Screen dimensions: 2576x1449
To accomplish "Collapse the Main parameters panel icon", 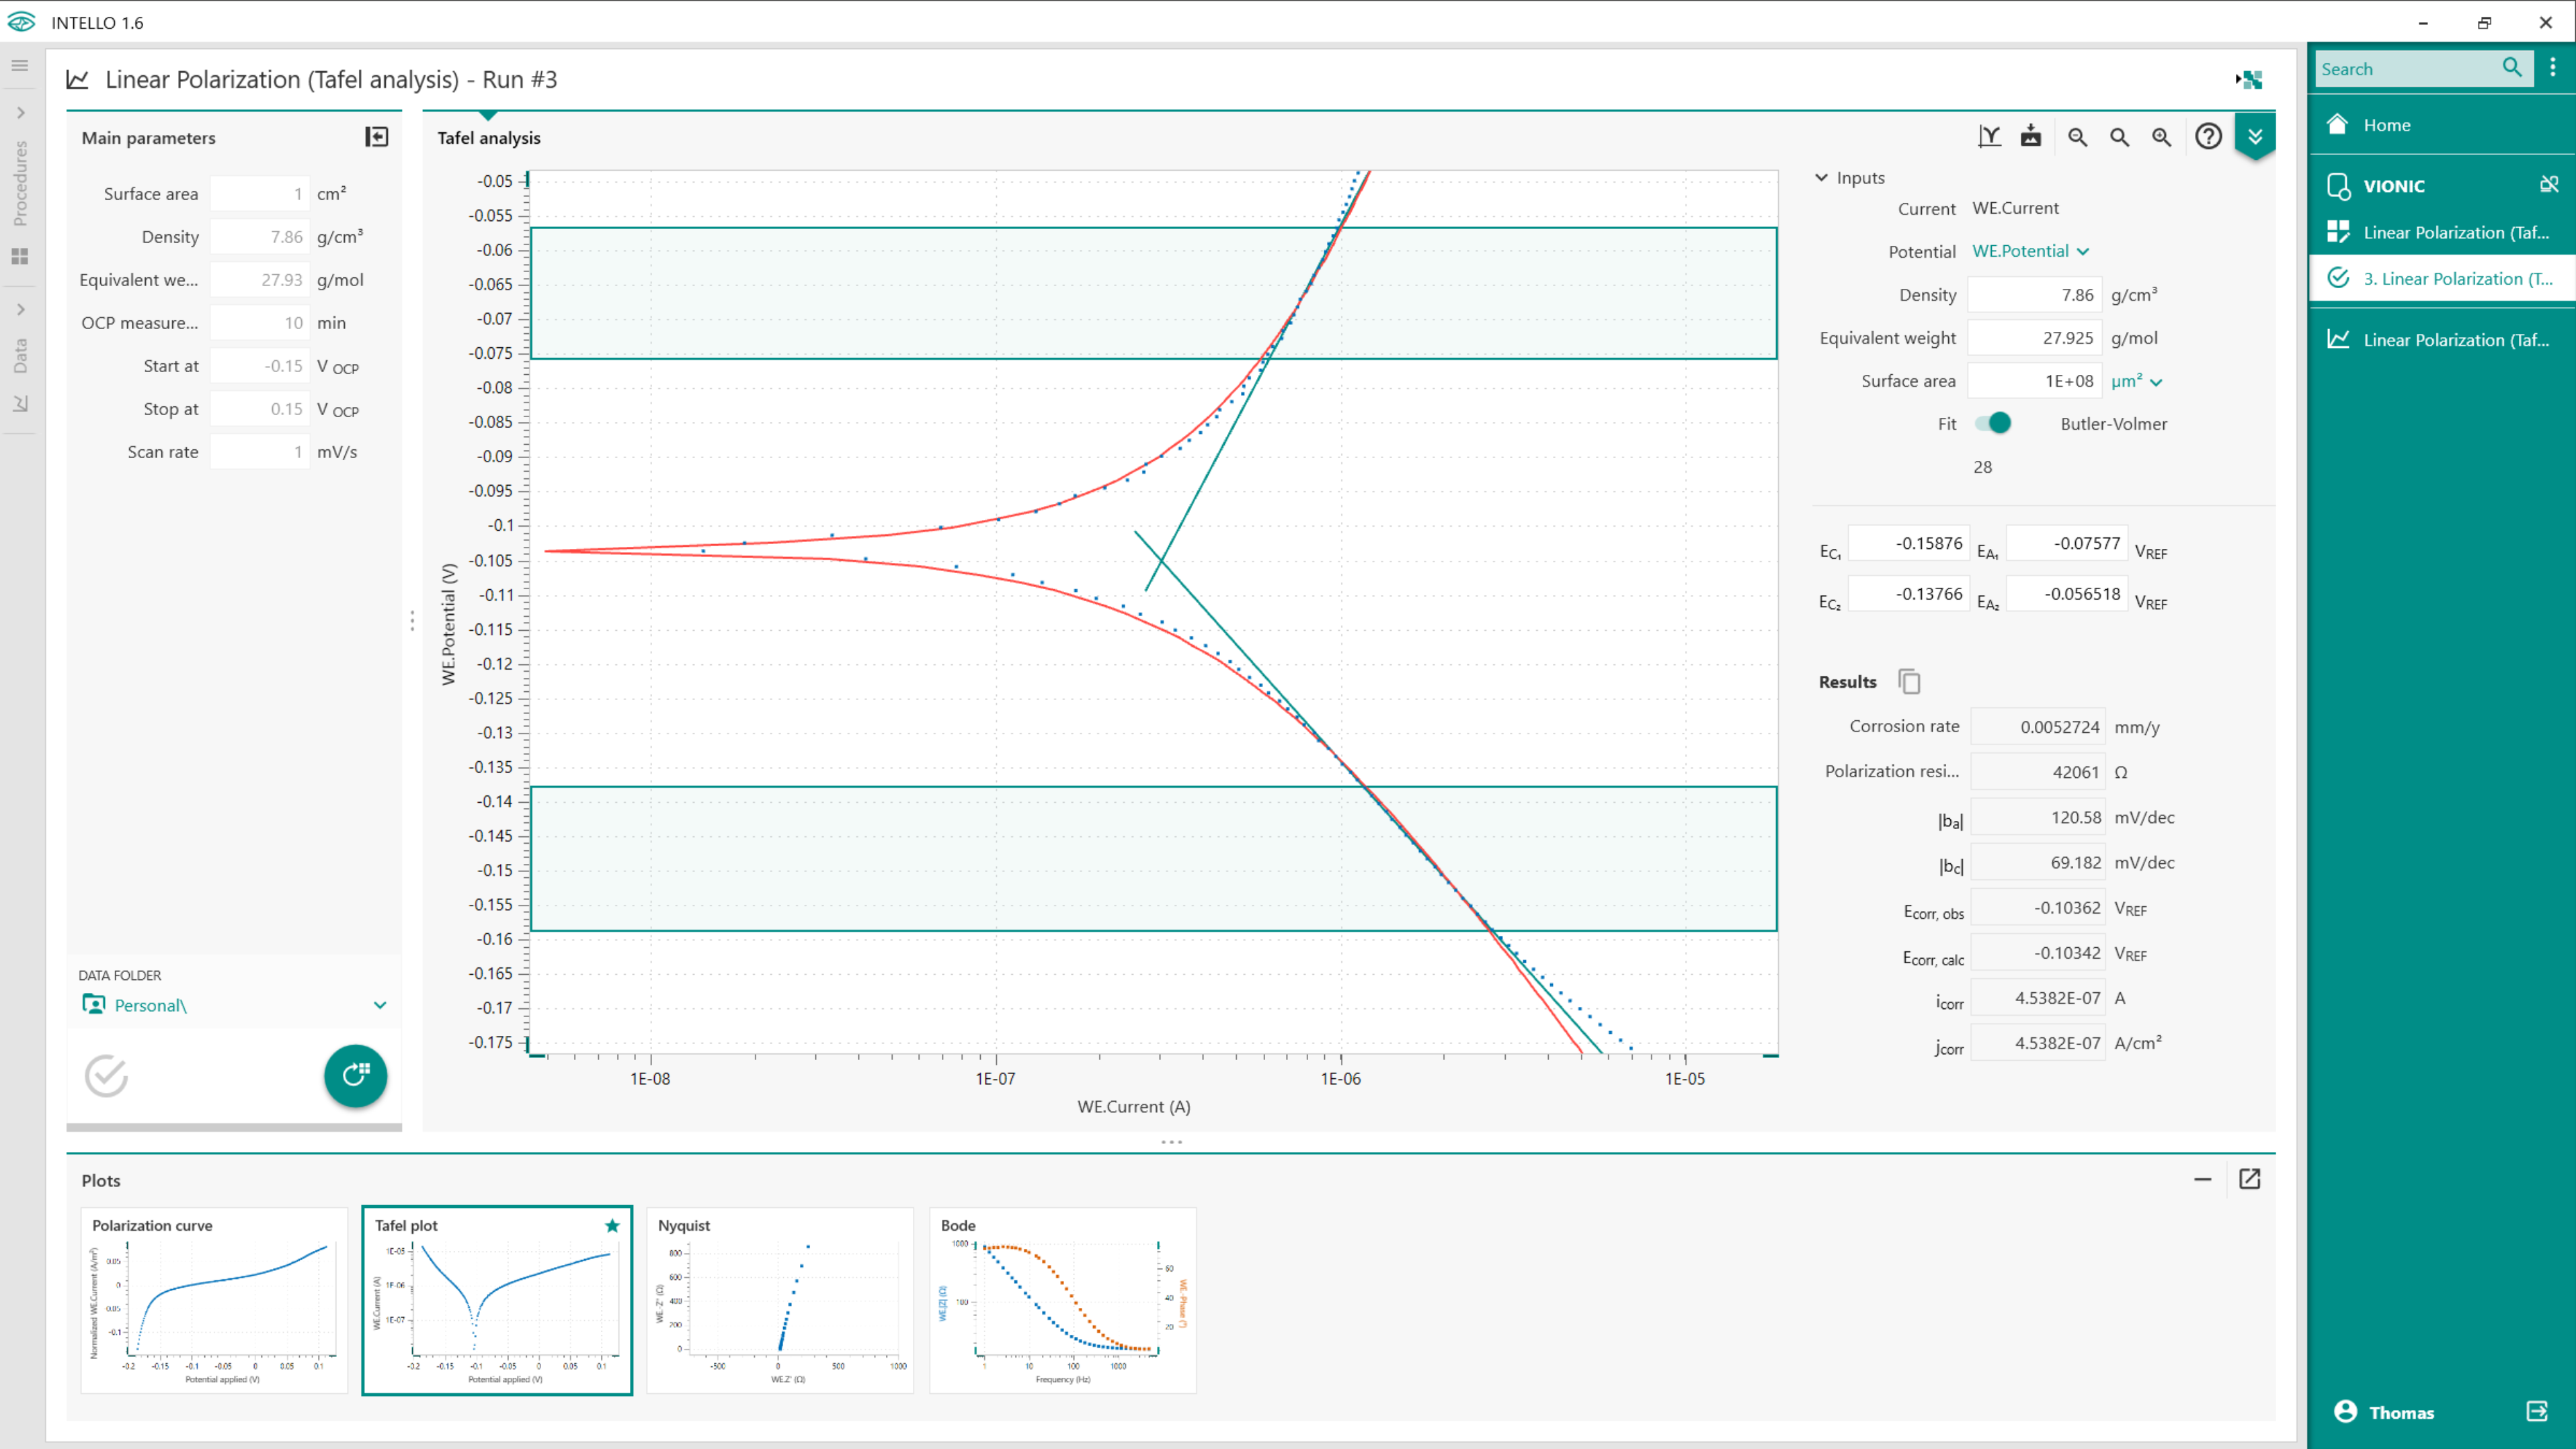I will pyautogui.click(x=376, y=137).
